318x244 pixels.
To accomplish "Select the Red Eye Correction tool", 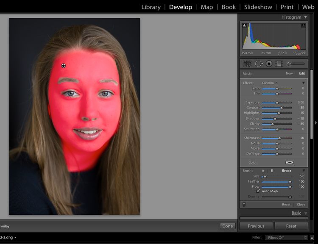I will (269, 64).
